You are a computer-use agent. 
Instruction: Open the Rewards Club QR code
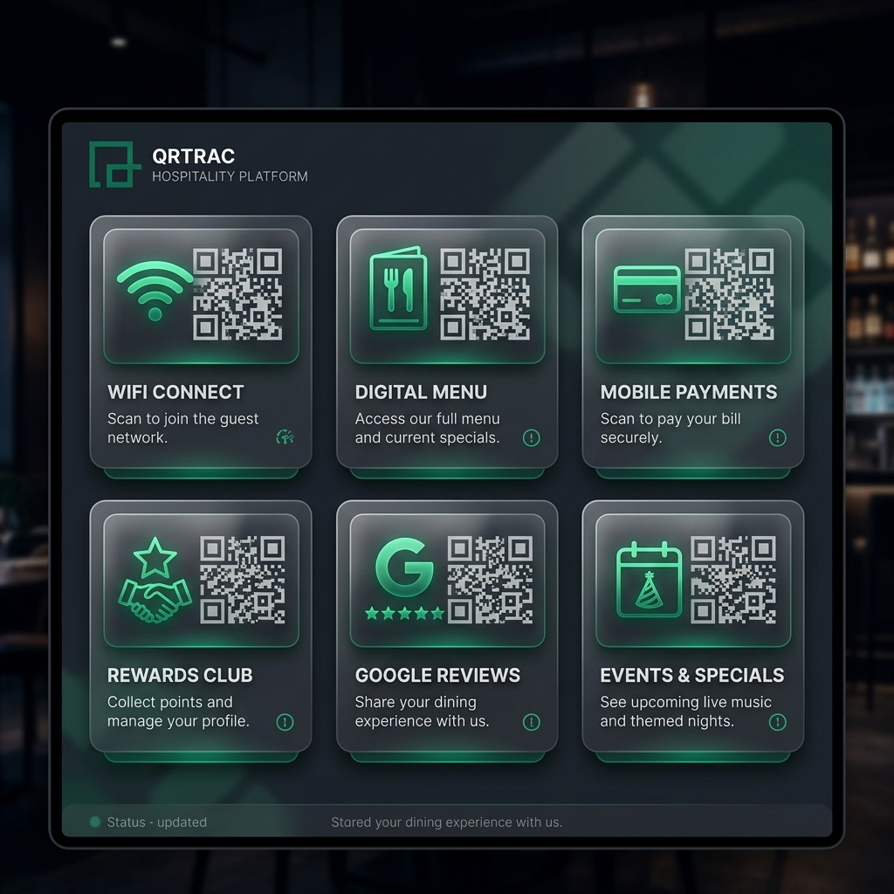pyautogui.click(x=243, y=580)
